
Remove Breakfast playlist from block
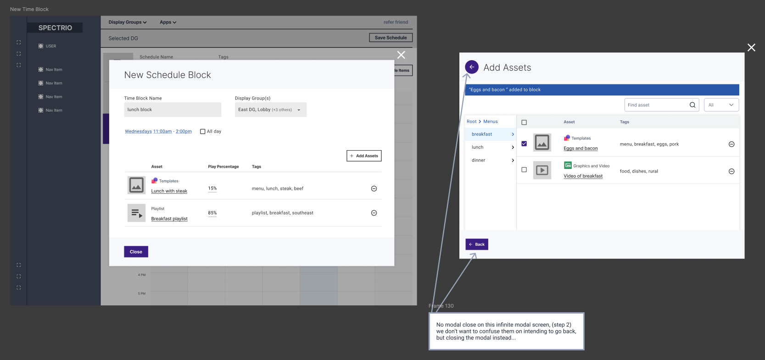[374, 213]
